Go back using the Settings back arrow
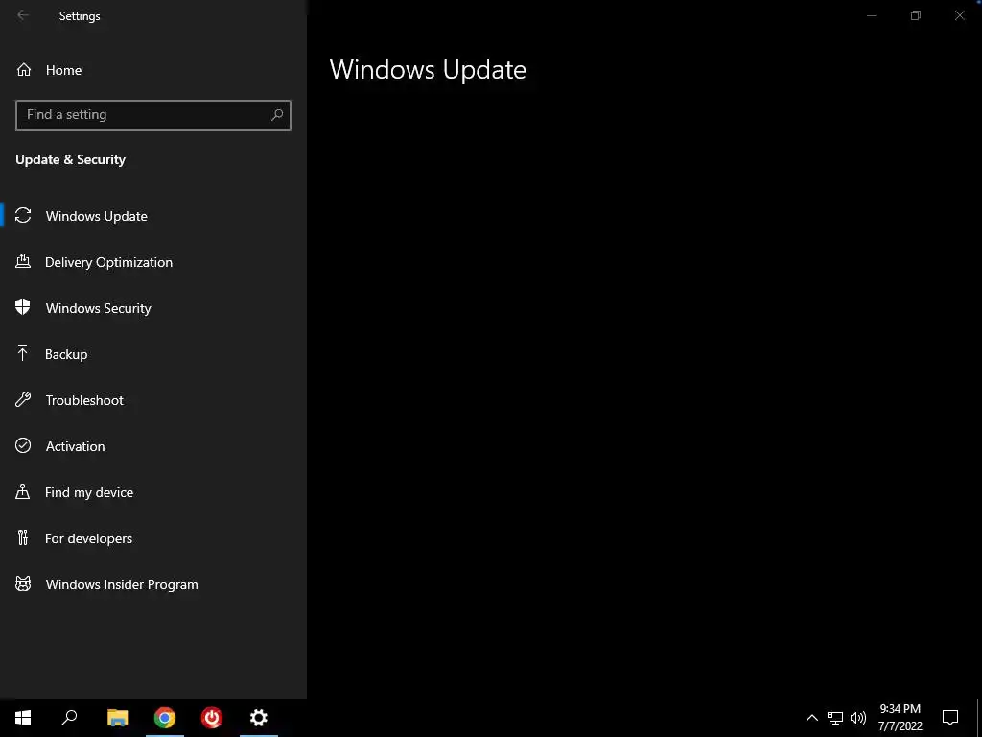The image size is (982, 737). pos(23,15)
